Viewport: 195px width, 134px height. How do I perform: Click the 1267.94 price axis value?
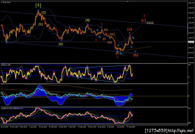pos(190,18)
